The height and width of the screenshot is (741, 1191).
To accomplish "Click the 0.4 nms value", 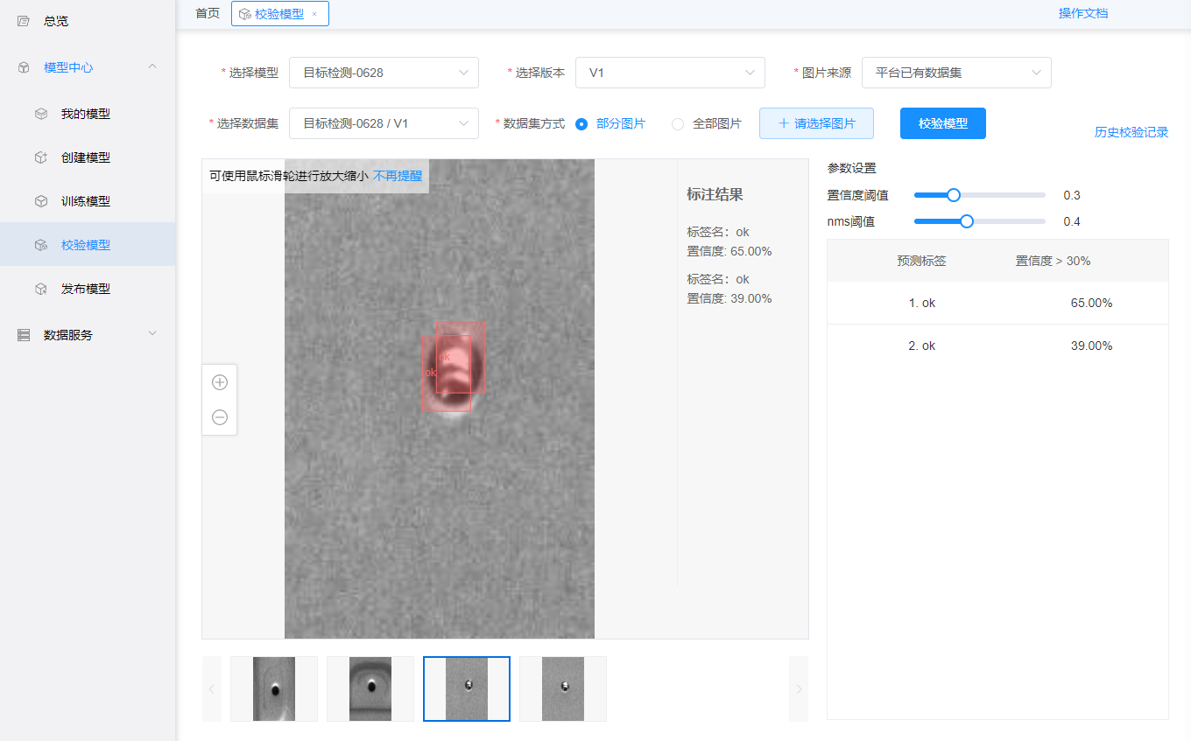I will pyautogui.click(x=1072, y=221).
